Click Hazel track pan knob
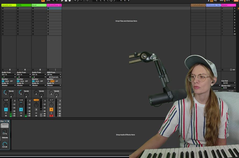This screenshot has height=158, width=239. (x=36, y=105)
